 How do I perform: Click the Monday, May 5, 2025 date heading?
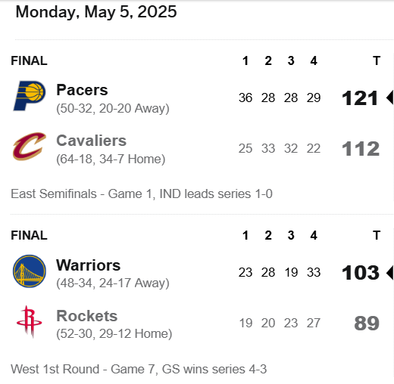96,12
